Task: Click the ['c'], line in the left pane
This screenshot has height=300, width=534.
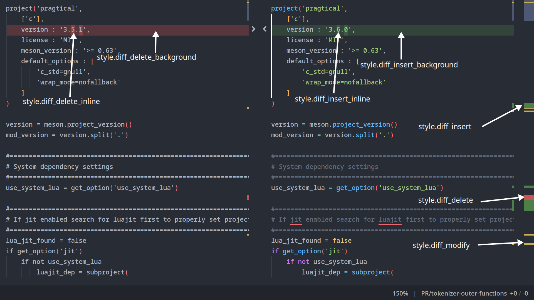Action: [x=33, y=19]
